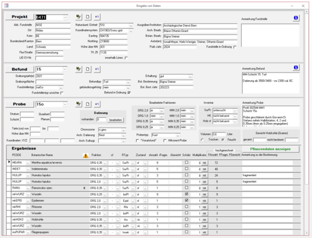
Task: Click the Grabungsjahr(e) field
Action: [x=49, y=76]
